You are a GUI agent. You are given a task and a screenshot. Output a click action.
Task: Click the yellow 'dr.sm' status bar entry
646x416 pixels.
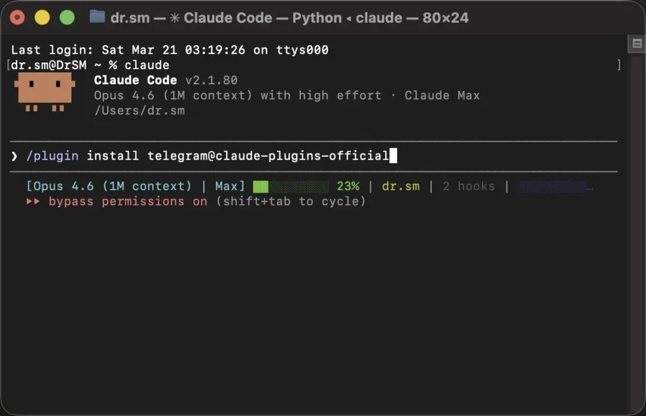[401, 186]
